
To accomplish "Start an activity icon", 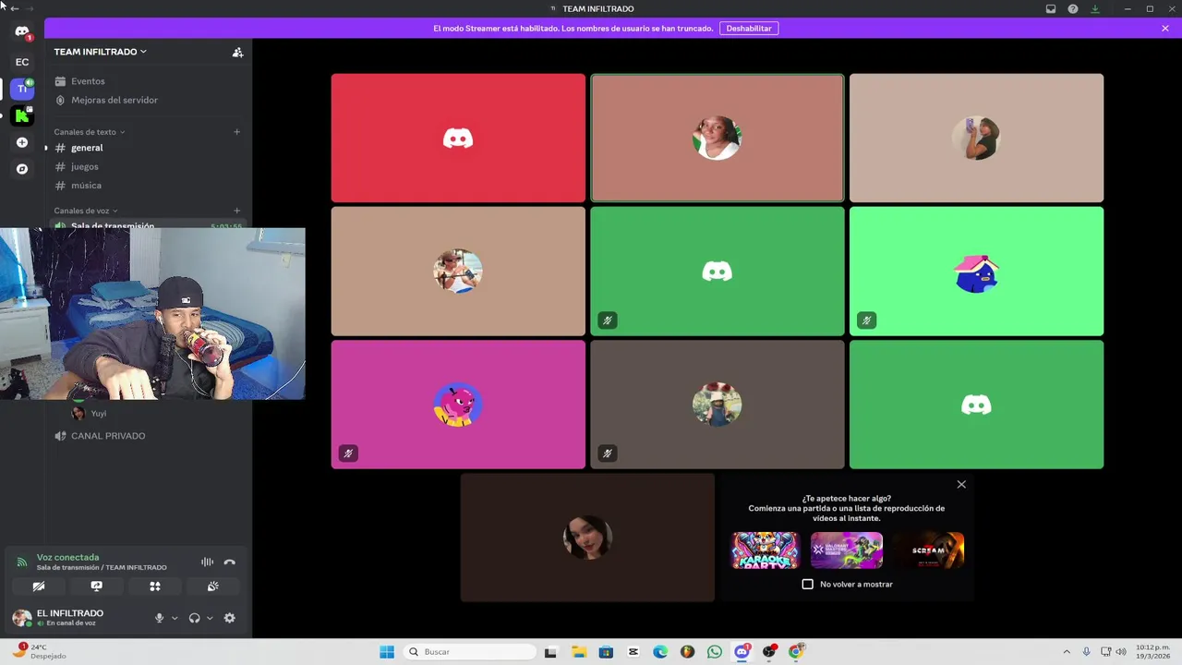I will 155,586.
